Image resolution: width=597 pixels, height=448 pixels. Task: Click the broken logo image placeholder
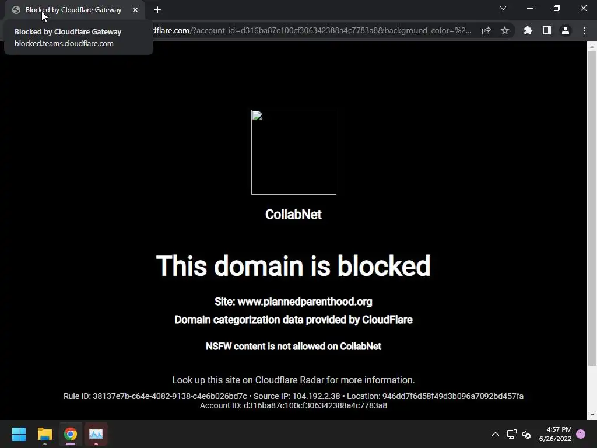coord(294,152)
